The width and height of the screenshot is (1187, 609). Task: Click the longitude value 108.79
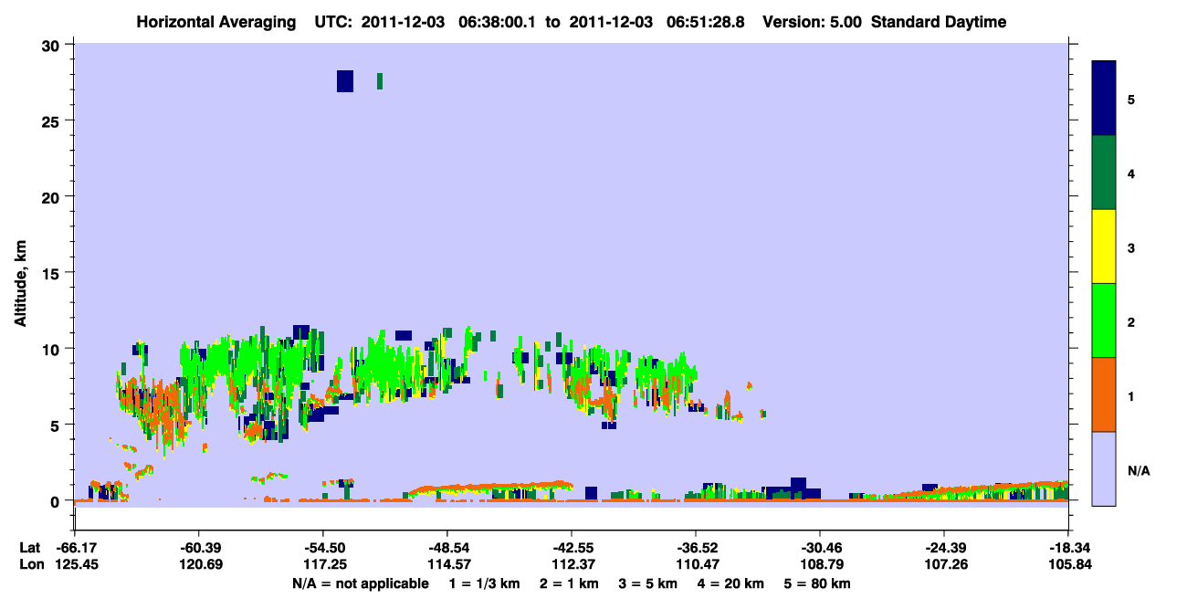(820, 564)
